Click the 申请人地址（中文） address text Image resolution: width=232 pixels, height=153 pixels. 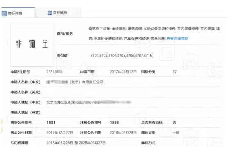click(x=89, y=102)
